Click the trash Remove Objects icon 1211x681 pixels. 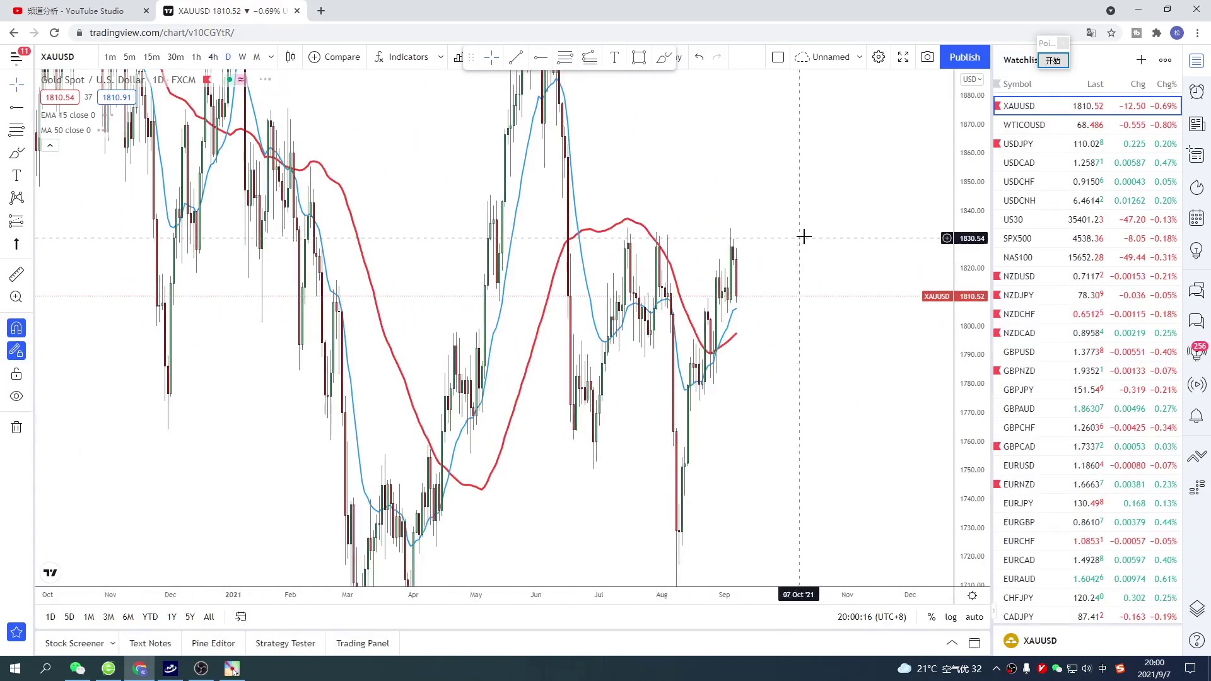(x=16, y=428)
